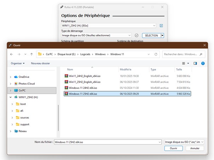Open the blue help icon
Screen dimensions: 214x160
pyautogui.click(x=203, y=63)
